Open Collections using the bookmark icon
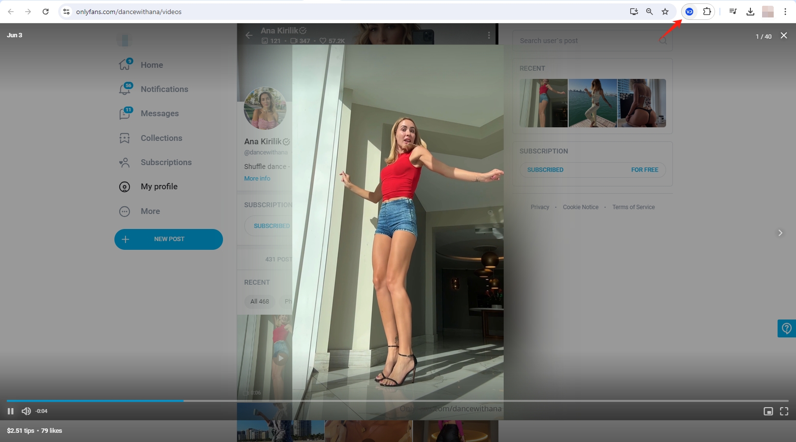This screenshot has height=442, width=796. (x=125, y=138)
